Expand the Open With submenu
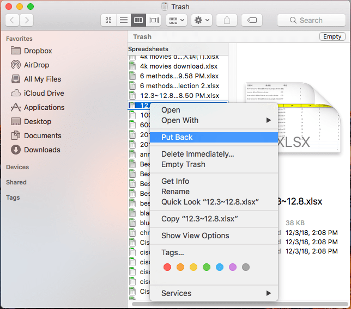 (214, 120)
